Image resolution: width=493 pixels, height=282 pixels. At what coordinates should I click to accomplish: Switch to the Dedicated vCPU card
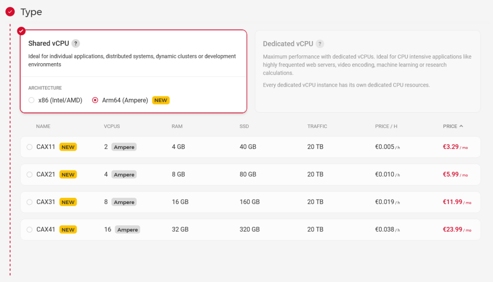367,71
